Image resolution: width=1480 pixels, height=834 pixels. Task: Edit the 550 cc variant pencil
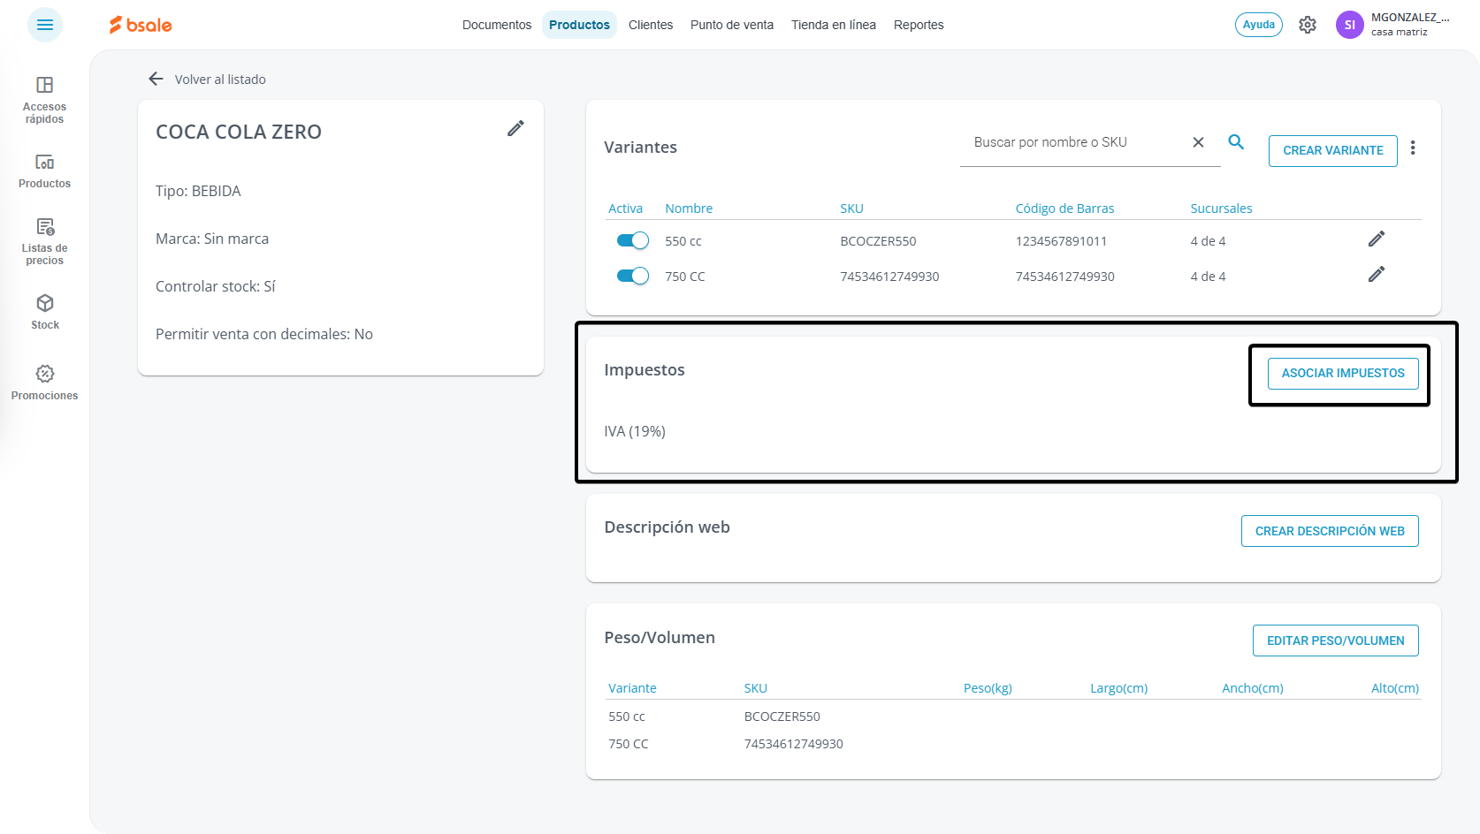1377,239
